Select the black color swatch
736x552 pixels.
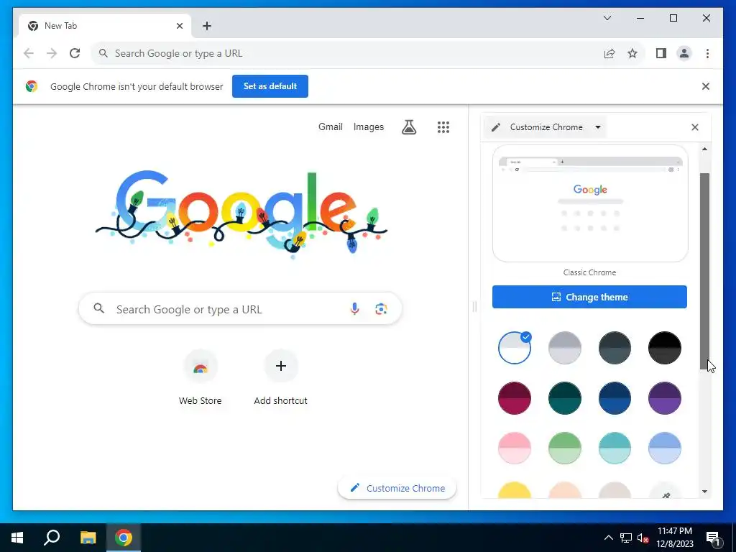coord(665,348)
